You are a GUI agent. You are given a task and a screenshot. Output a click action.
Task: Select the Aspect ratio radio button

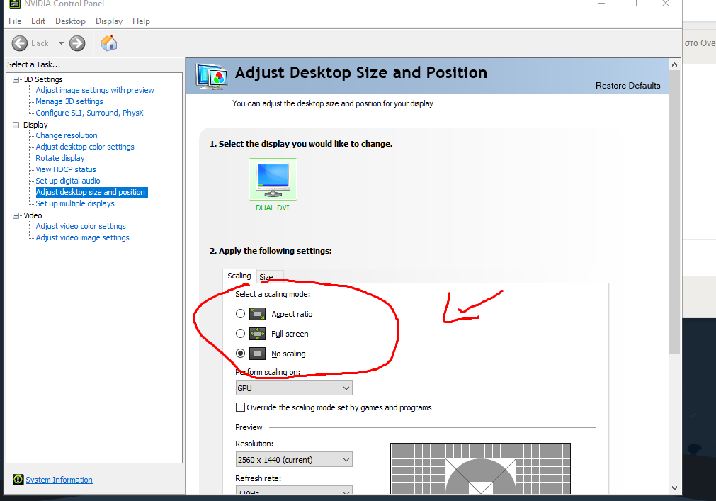(x=240, y=314)
